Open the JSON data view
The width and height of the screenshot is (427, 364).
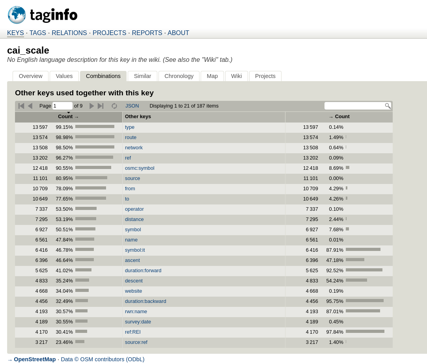132,106
